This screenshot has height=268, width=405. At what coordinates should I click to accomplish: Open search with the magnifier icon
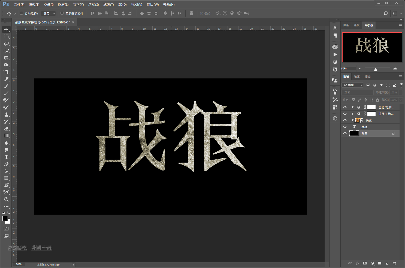click(x=386, y=13)
